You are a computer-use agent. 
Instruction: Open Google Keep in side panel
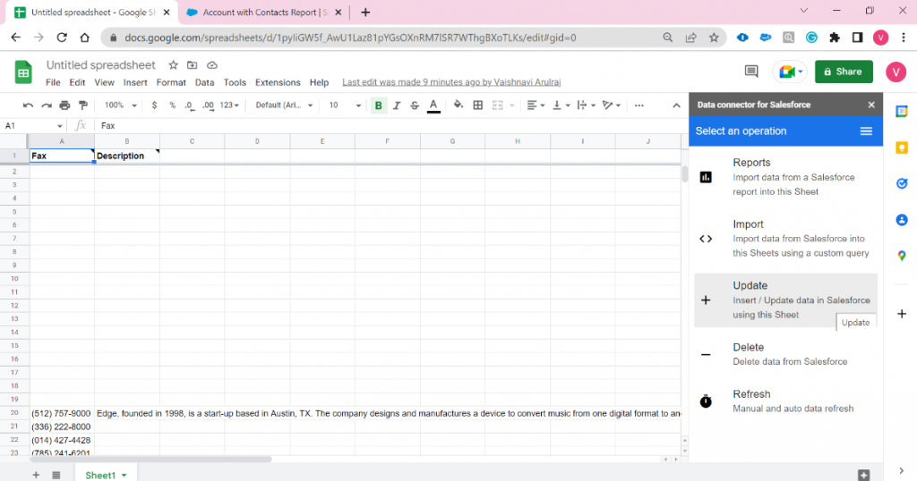tap(902, 148)
